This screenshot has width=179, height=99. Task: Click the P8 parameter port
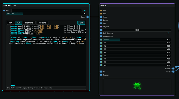101,65
